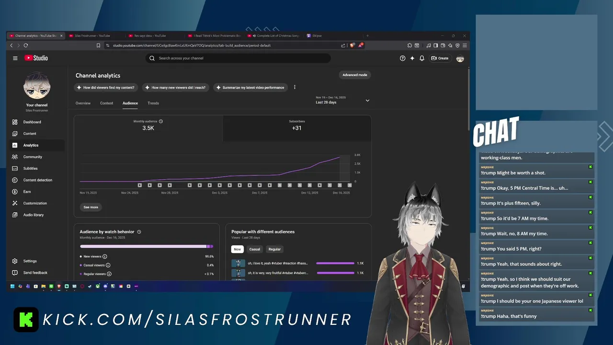Switch to Complete List of Christmas Songs tab

(274, 35)
